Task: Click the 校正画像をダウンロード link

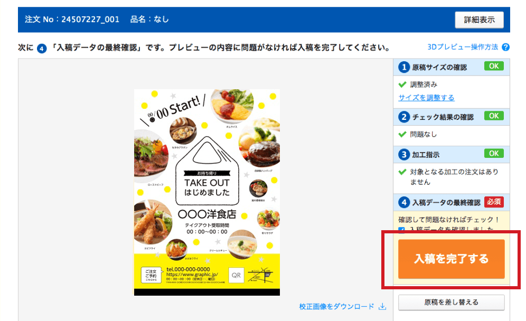Action: [336, 307]
